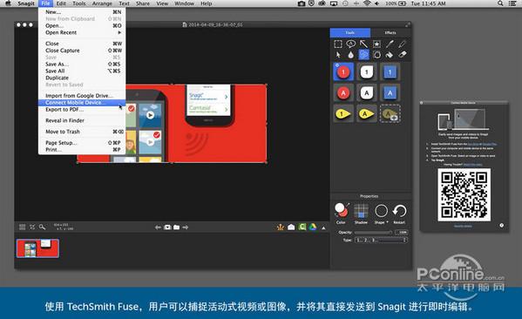522x319 pixels.
Task: Select the pointer Move tool
Action: pos(338,55)
